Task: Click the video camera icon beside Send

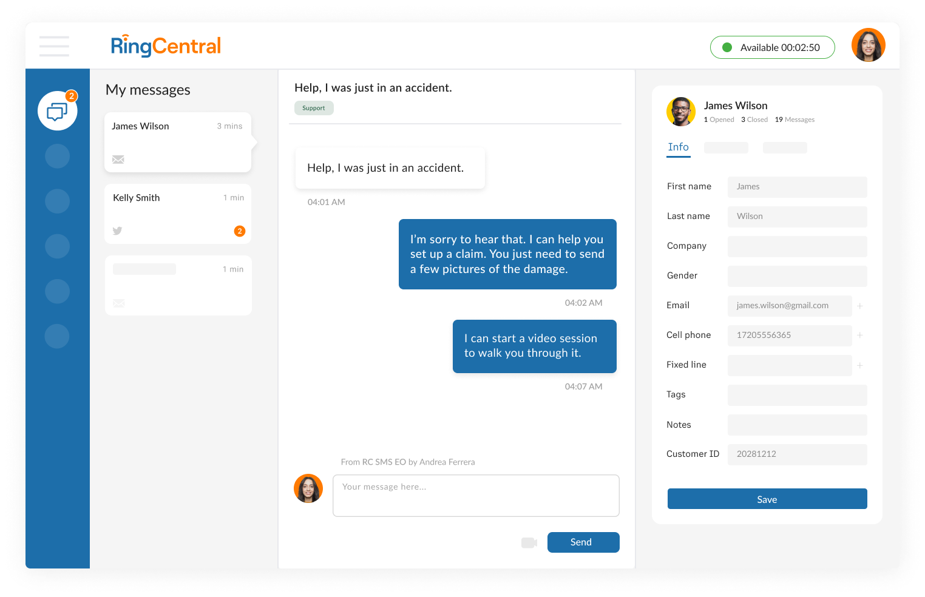Action: 529,542
